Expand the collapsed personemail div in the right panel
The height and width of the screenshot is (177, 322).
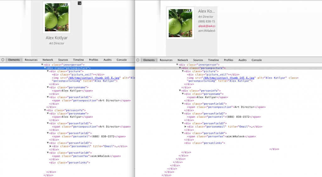pyautogui.click(x=186, y=127)
